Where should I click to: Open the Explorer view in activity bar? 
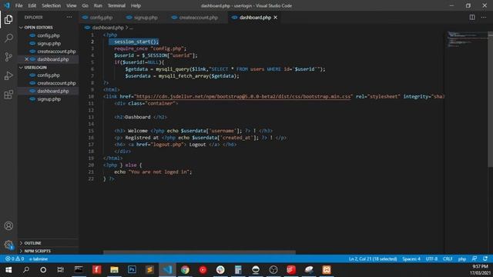coord(8,19)
